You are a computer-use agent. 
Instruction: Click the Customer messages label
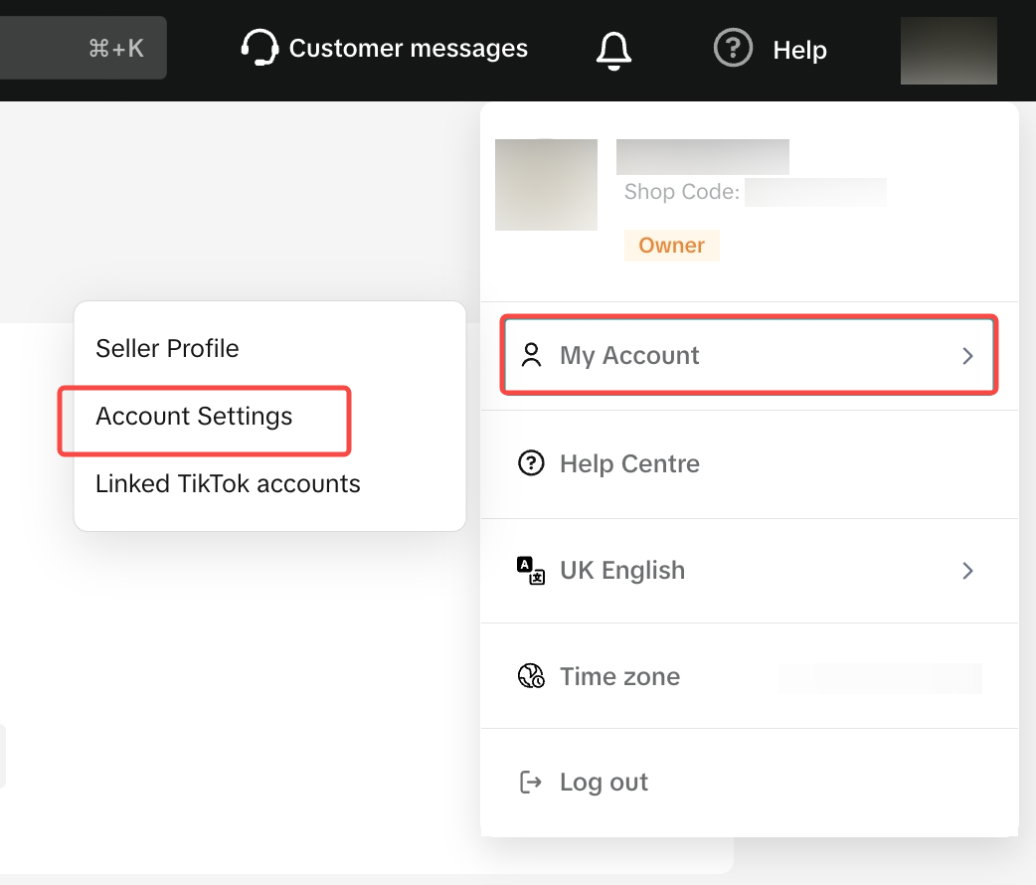tap(408, 49)
